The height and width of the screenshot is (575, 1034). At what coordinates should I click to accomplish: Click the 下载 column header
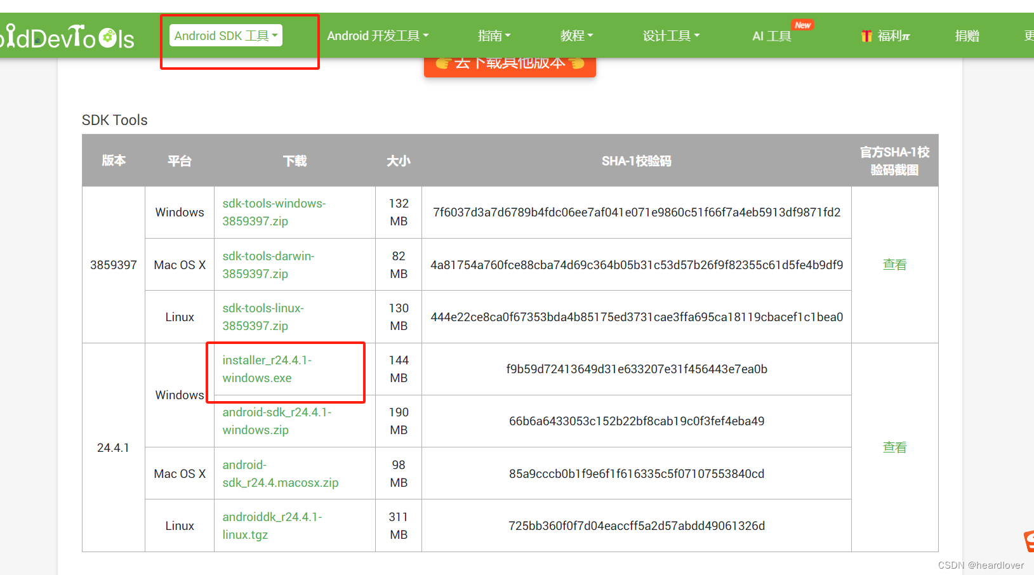click(295, 161)
